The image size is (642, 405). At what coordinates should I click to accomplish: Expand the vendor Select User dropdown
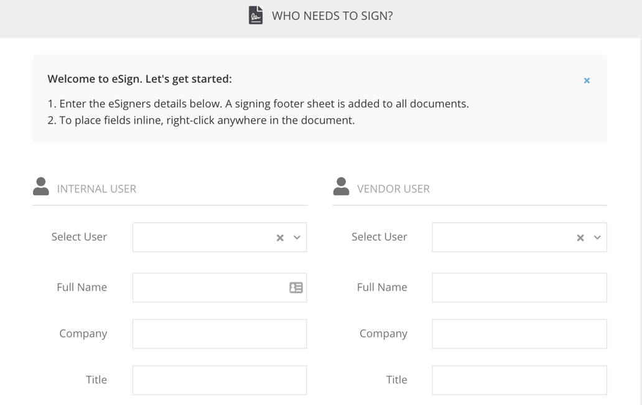click(597, 237)
